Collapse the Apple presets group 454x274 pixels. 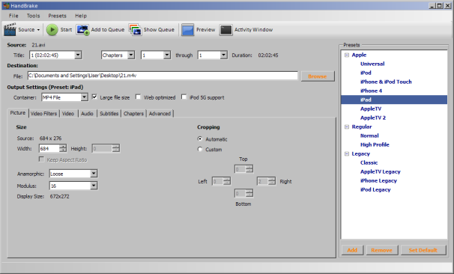(x=347, y=55)
